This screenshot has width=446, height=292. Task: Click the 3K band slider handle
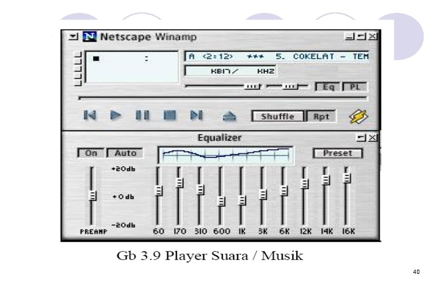[x=263, y=194]
